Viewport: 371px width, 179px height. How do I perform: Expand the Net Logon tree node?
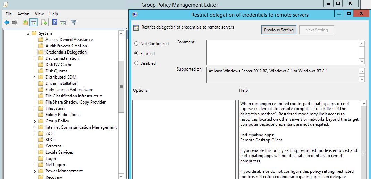point(35,165)
